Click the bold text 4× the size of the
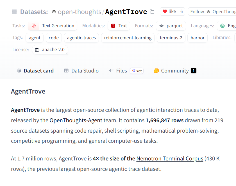Screen dimensions: 236x186 tap(114, 159)
